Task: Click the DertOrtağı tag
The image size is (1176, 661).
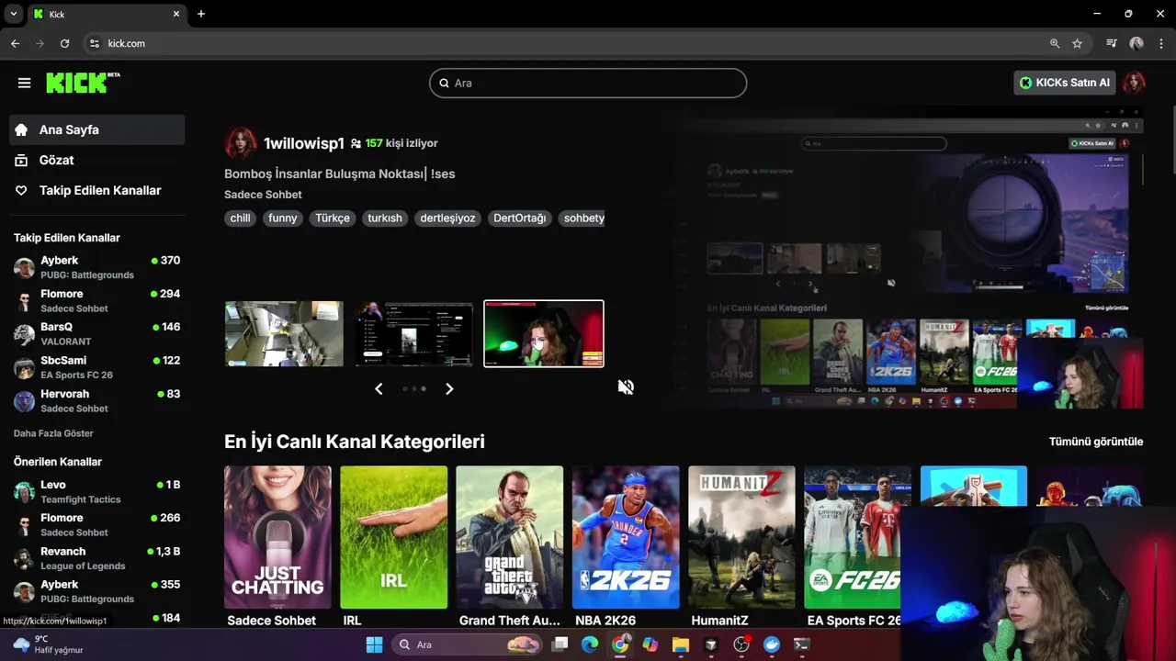Action: click(x=520, y=218)
